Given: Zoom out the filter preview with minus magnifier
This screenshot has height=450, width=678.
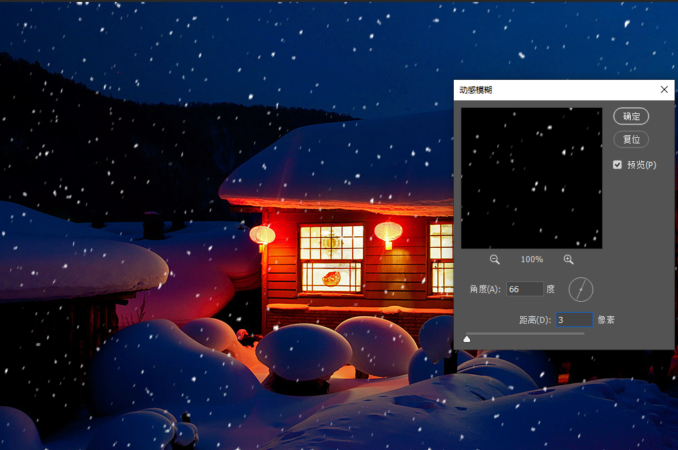Looking at the screenshot, I should [495, 259].
